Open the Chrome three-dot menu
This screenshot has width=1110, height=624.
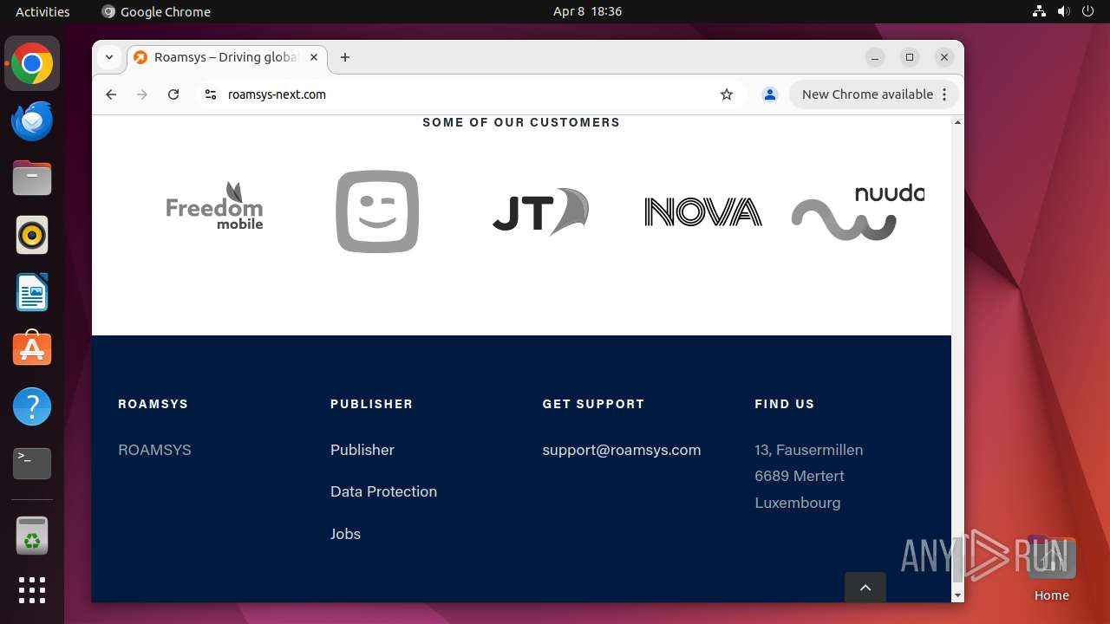click(944, 94)
